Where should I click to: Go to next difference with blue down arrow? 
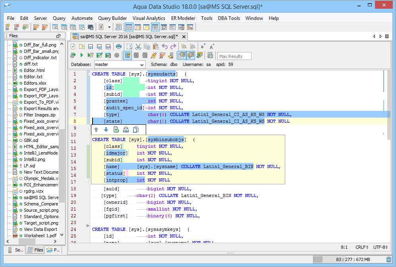click(106, 130)
